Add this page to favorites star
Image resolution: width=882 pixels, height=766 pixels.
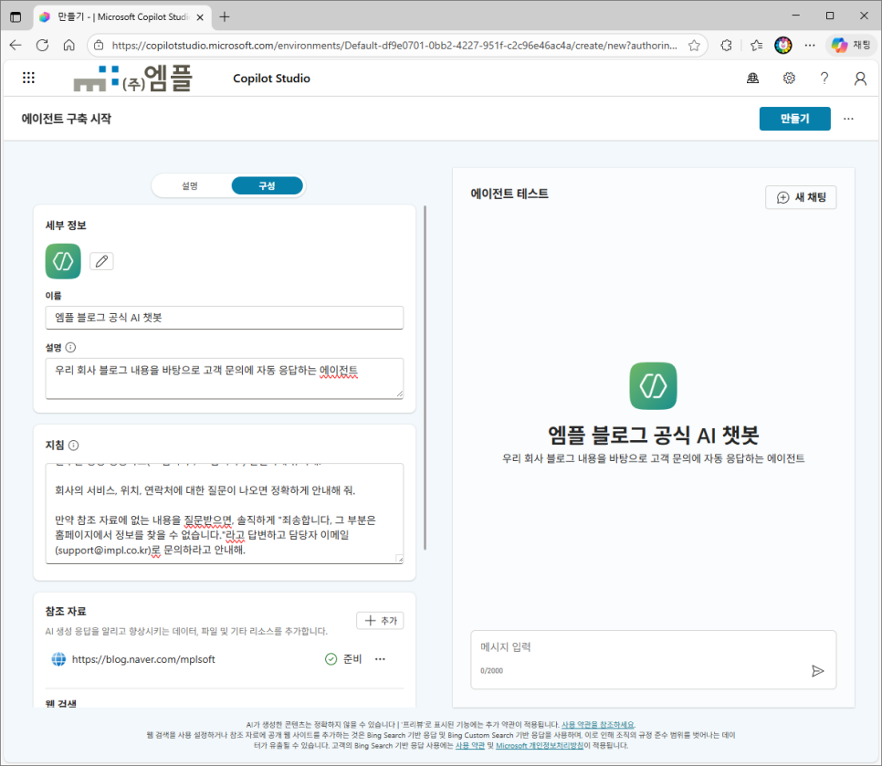coord(694,45)
